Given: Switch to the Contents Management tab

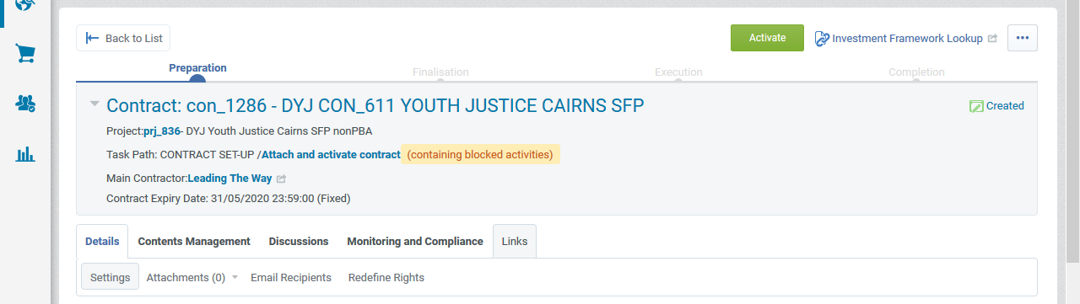Looking at the screenshot, I should (x=194, y=241).
